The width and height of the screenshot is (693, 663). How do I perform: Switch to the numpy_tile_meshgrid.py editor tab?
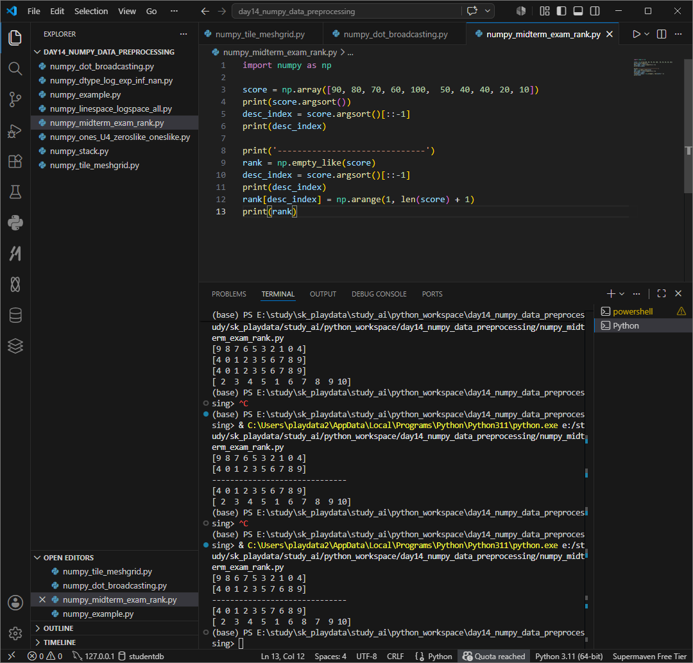(261, 34)
